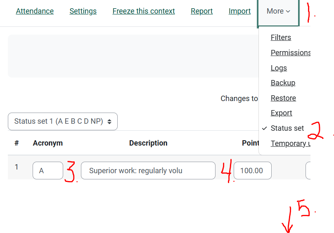The height and width of the screenshot is (233, 334).
Task: Click the chevron arrow beside More
Action: [x=288, y=12]
